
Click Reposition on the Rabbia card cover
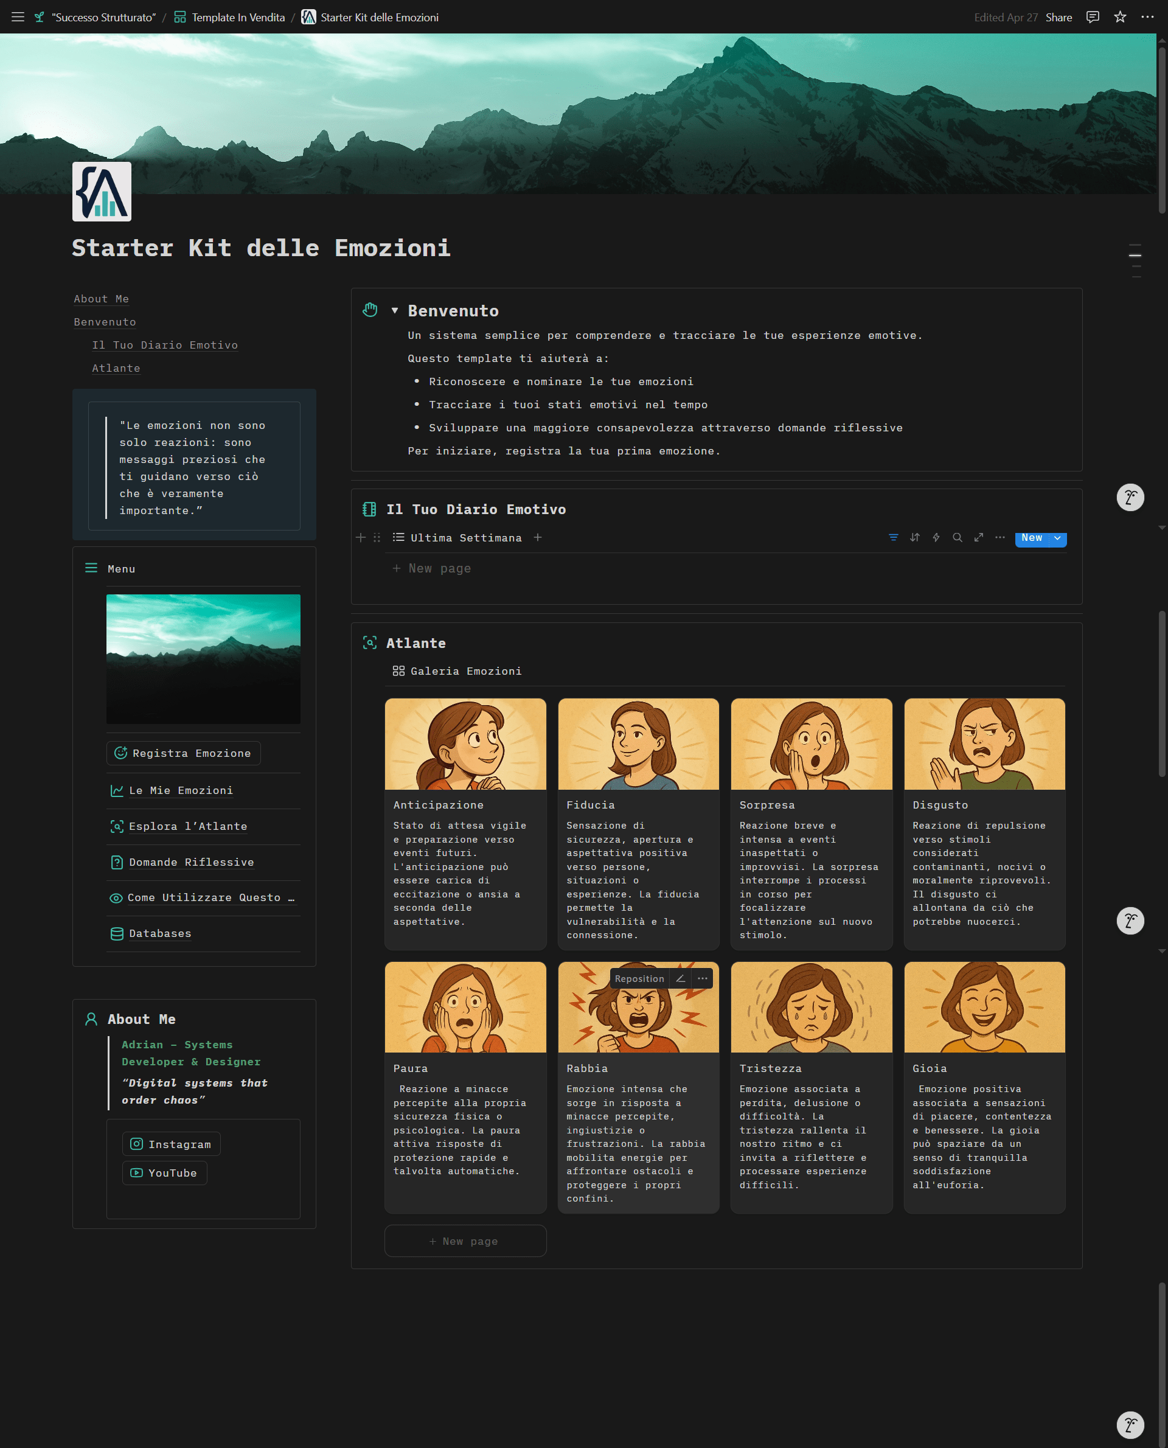click(x=639, y=978)
